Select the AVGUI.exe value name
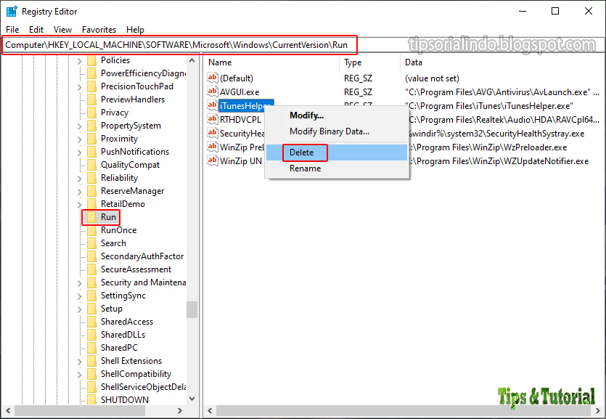 click(x=239, y=92)
